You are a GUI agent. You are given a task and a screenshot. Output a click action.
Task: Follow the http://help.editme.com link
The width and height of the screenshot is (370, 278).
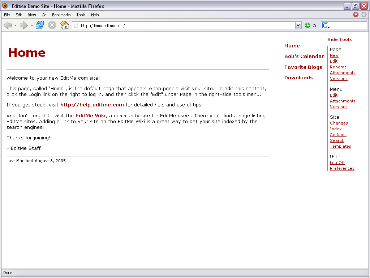point(92,105)
